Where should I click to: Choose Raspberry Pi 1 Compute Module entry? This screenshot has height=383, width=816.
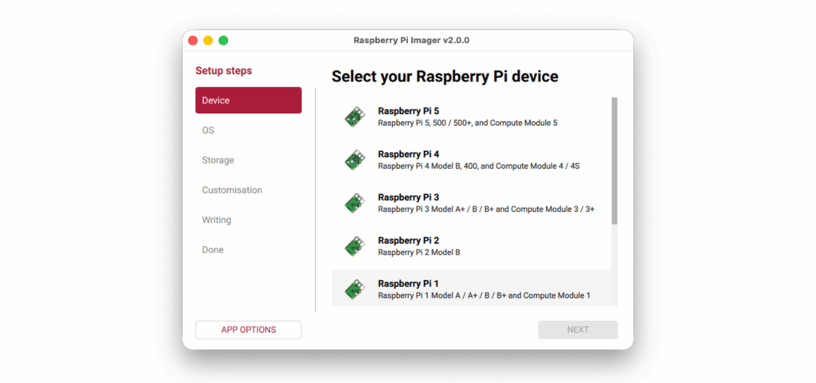click(484, 295)
